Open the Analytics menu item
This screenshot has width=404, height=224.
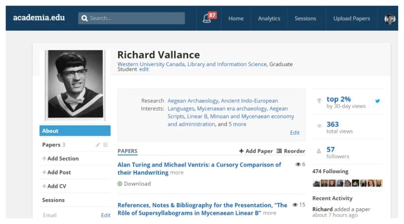tap(269, 19)
